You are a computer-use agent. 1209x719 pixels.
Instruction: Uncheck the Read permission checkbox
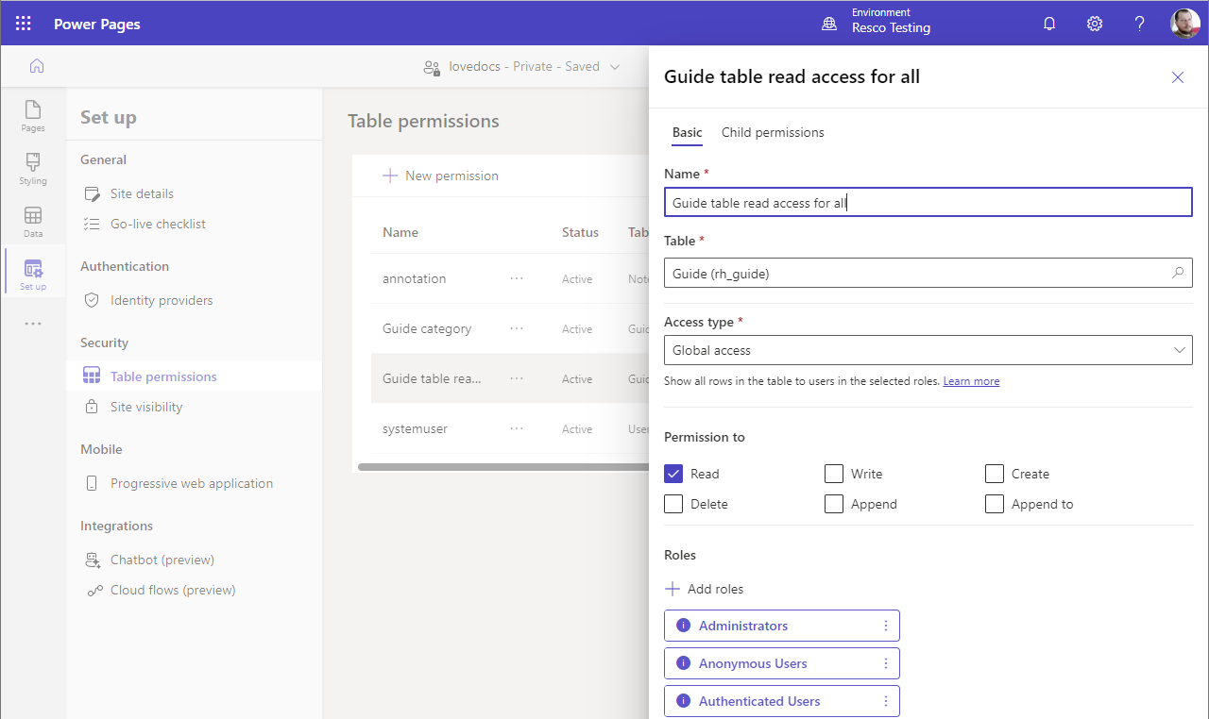coord(673,474)
